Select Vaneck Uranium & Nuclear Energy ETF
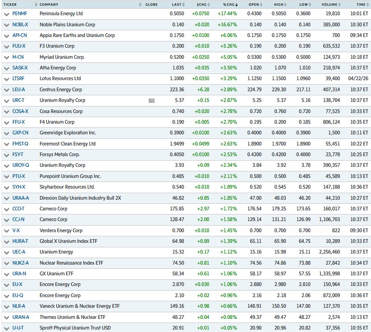Image resolution: width=371 pixels, height=332 pixels. (80, 306)
